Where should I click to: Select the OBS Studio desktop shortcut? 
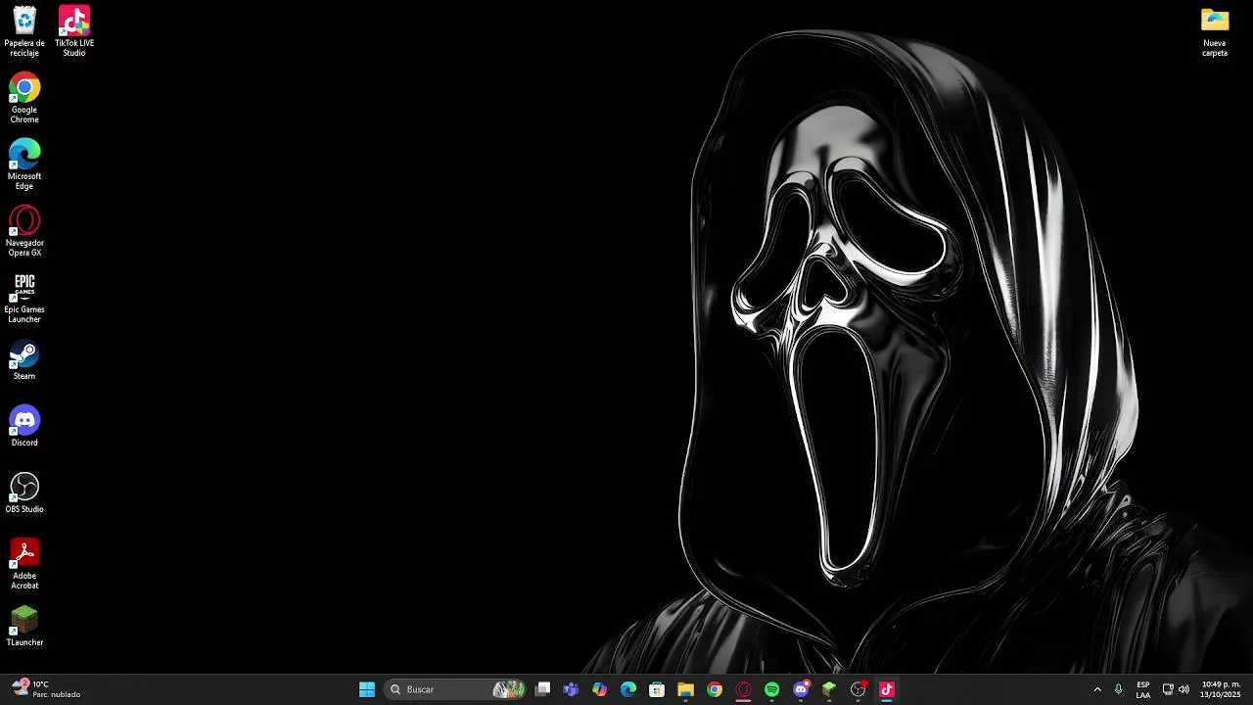(x=24, y=493)
